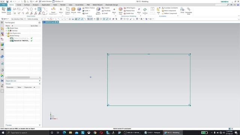The image size is (240, 135).
Task: Click the Extrude feature icon
Action: [73, 9]
